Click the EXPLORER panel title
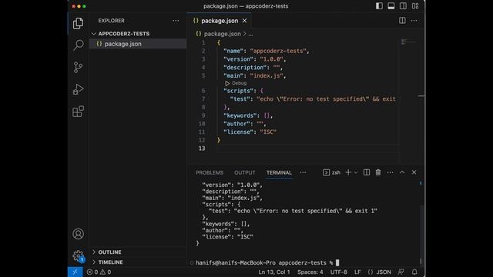This screenshot has height=277, width=493. [x=111, y=21]
